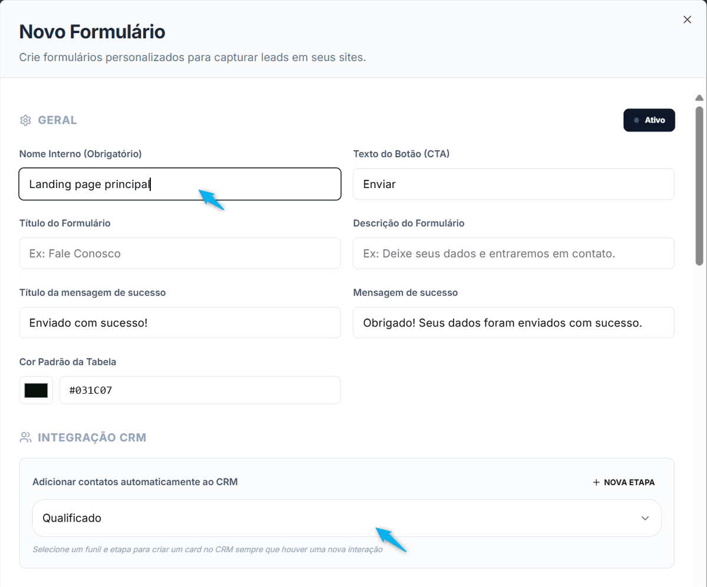Screen dimensions: 707x587
Task: Expand the Qualificado stage dropdown chevron
Action: click(x=645, y=518)
